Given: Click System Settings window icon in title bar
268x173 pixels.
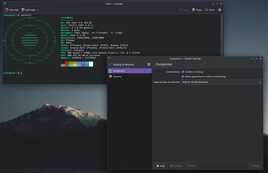Looking at the screenshot, I should [110, 59].
